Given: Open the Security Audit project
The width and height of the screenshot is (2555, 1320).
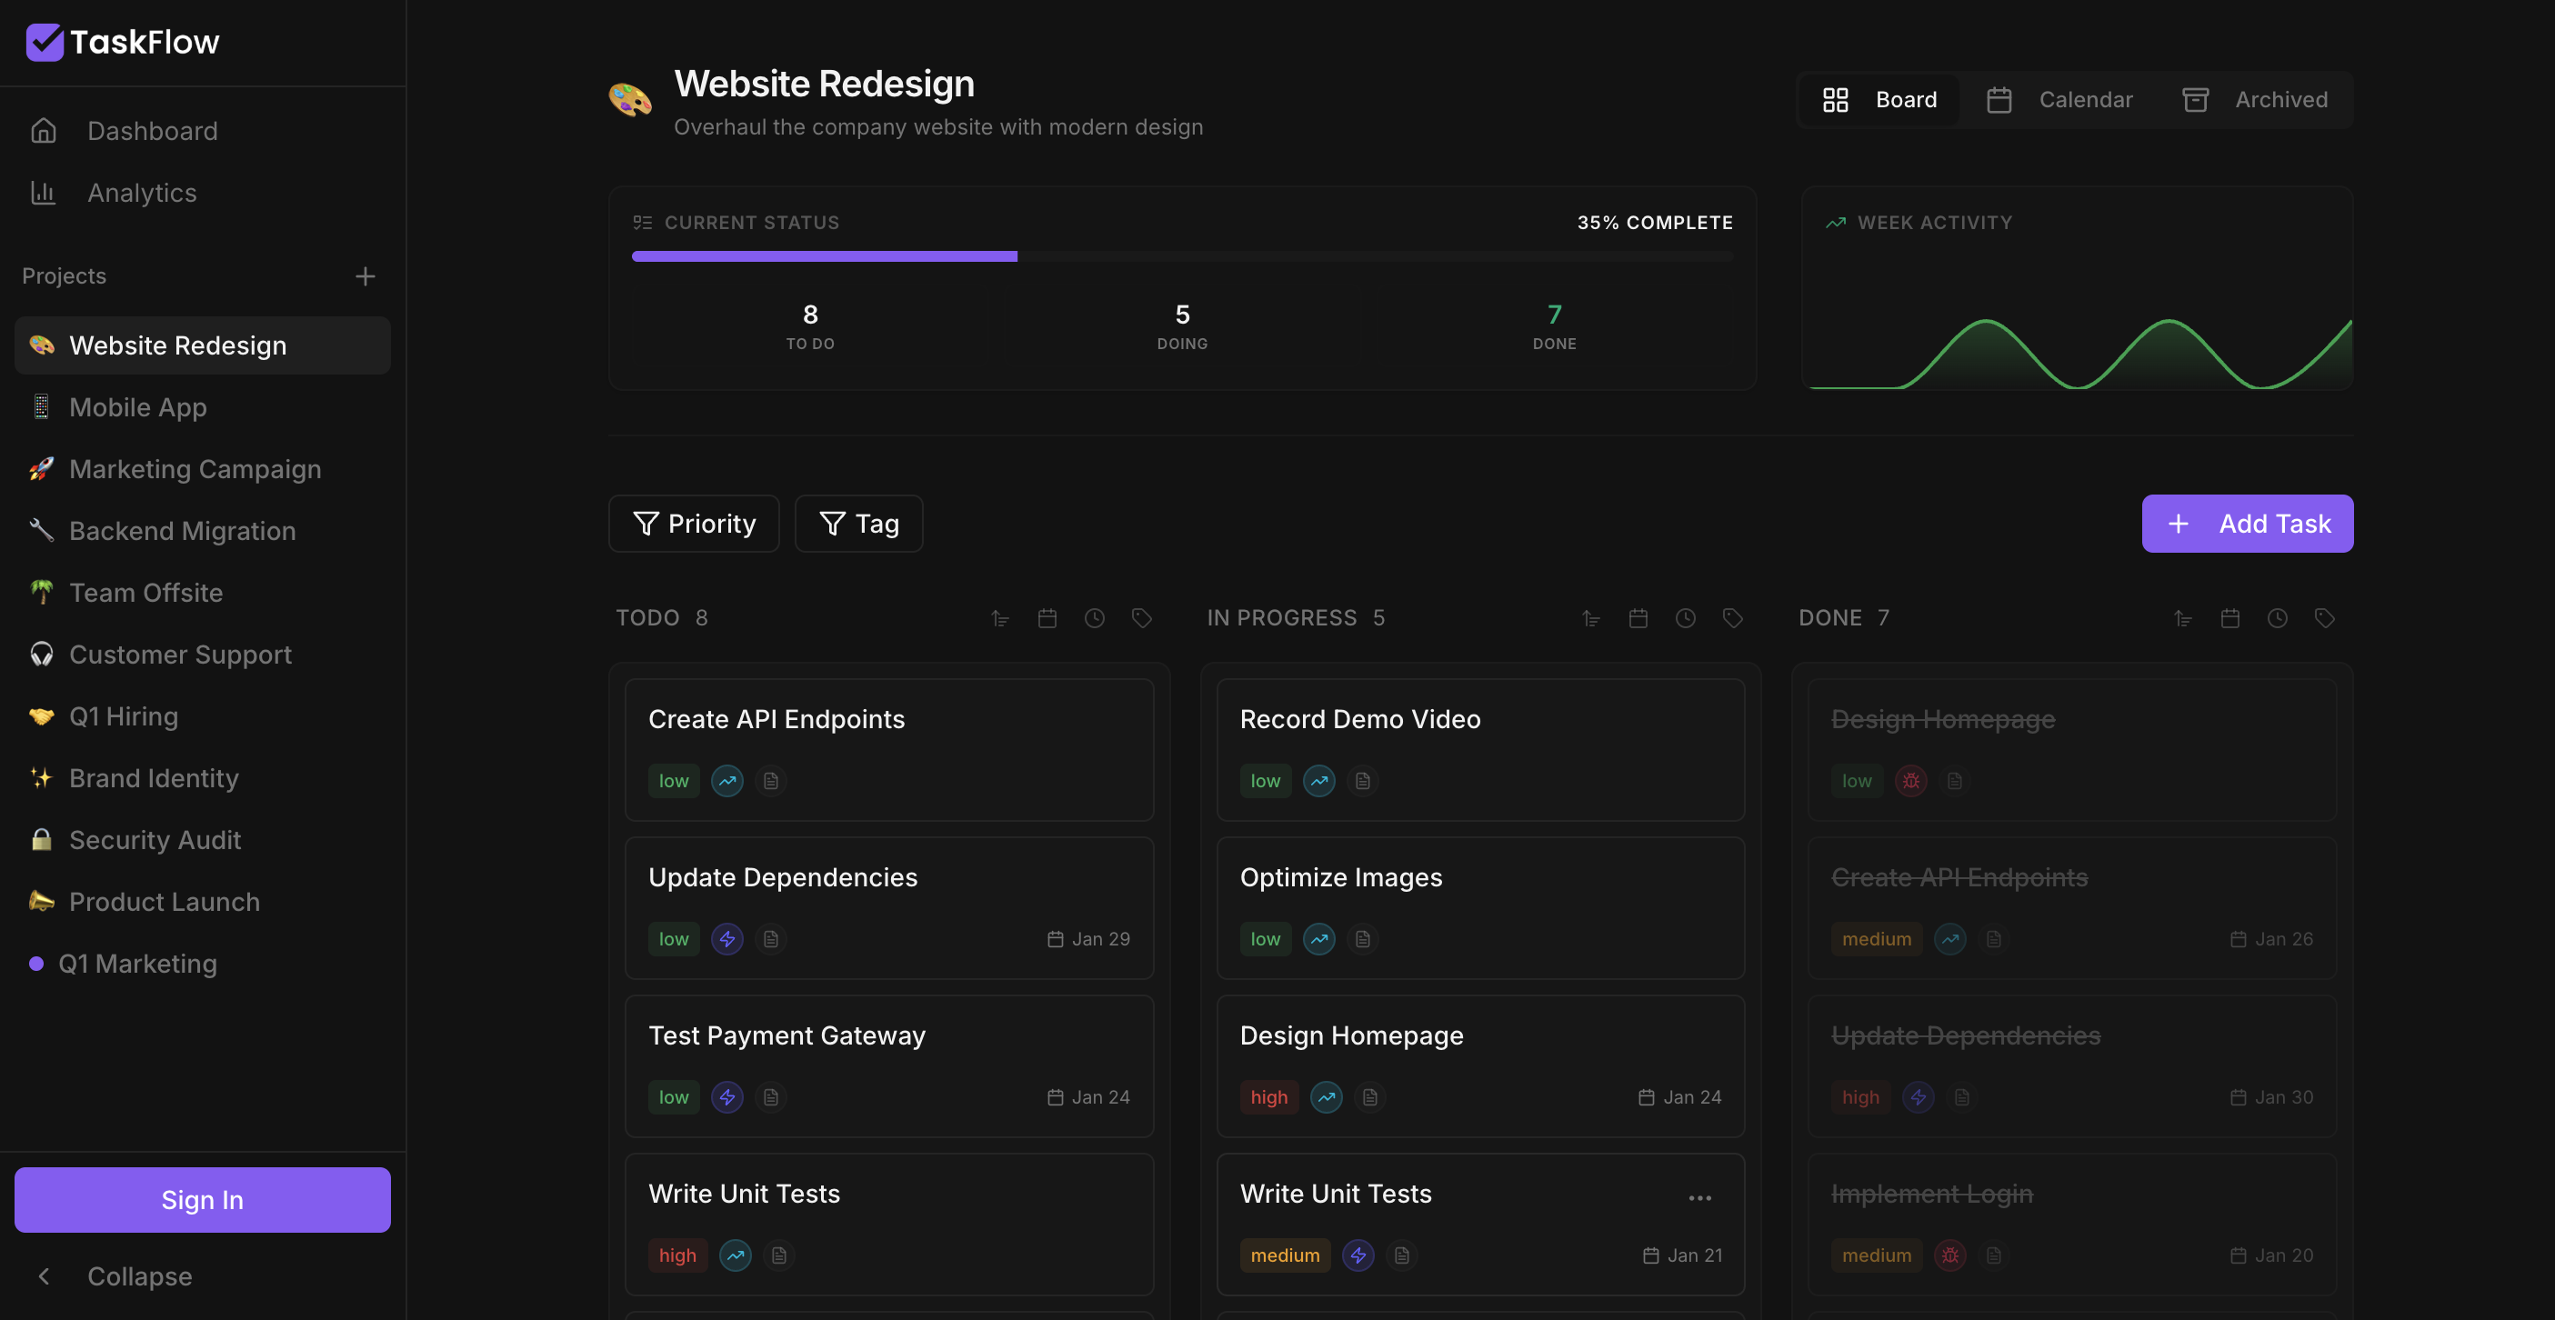Looking at the screenshot, I should (203, 840).
